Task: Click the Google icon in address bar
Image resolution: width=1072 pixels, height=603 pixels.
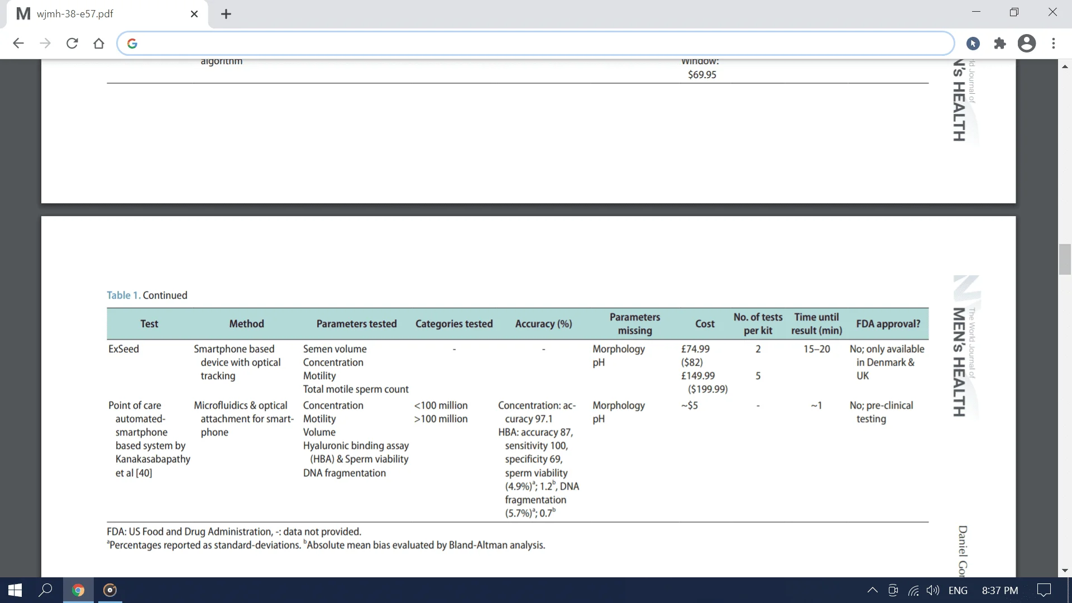Action: [132, 44]
